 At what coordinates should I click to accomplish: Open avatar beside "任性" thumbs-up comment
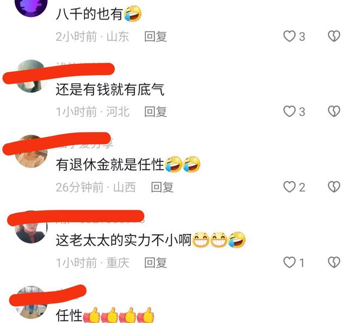[x=31, y=302]
